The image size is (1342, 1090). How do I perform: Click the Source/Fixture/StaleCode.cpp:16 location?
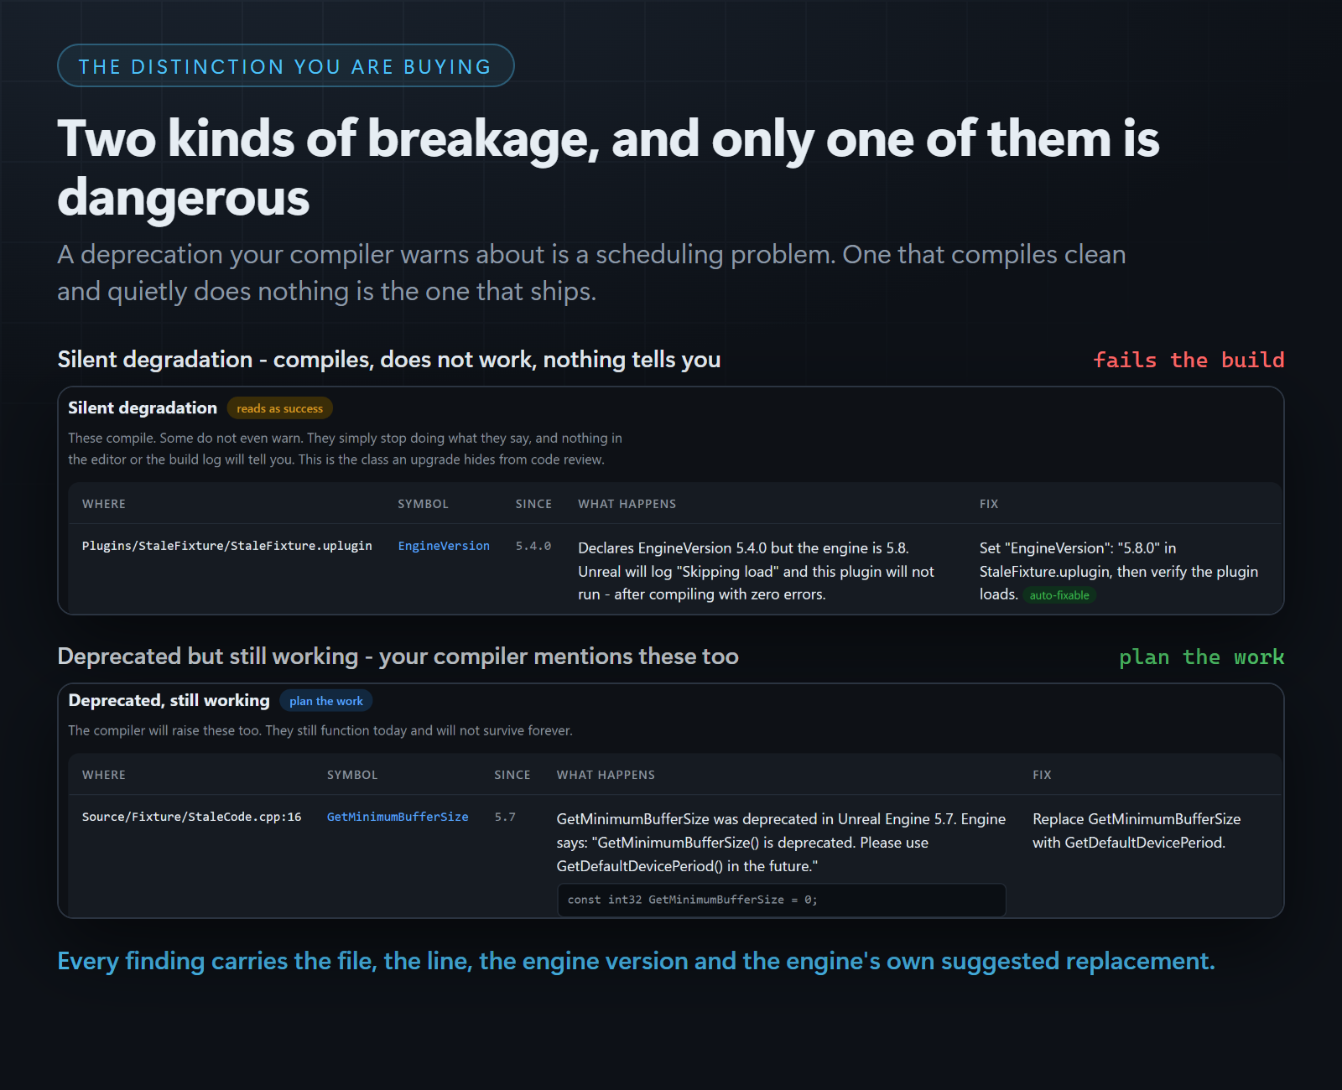coord(191,817)
